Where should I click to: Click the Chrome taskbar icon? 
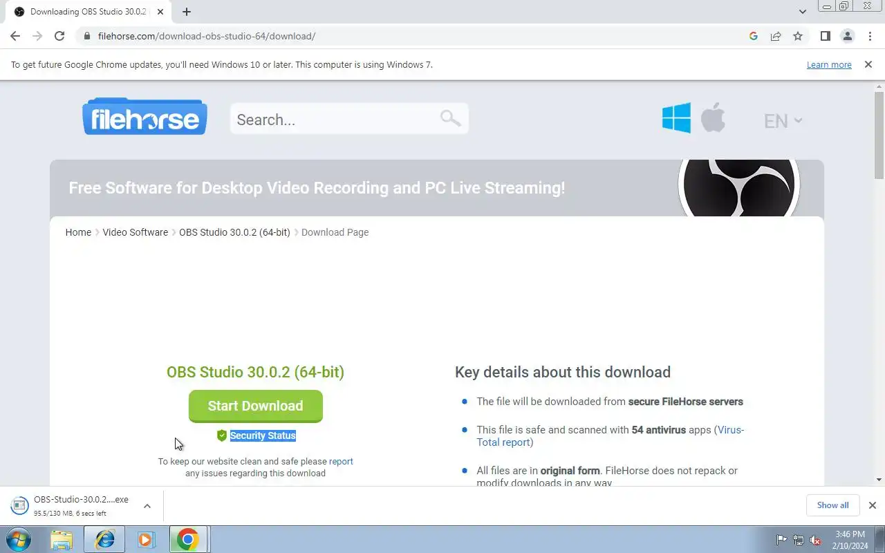point(188,539)
